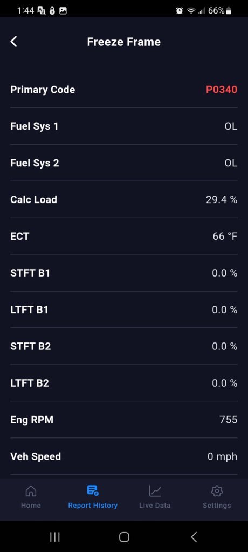Tap the ECT temperature row
The image size is (248, 552).
click(124, 236)
